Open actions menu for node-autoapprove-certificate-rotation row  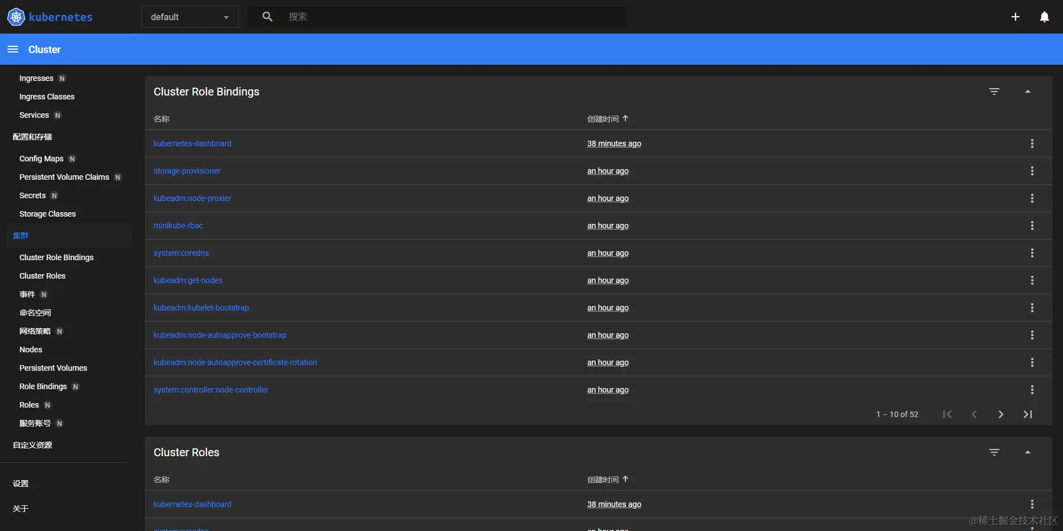coord(1032,362)
